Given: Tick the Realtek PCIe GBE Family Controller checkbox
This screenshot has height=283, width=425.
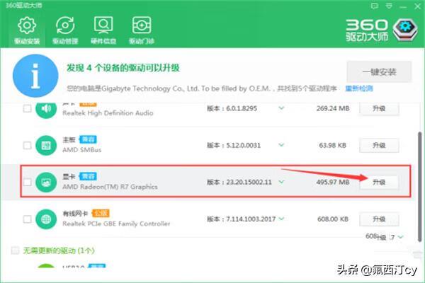Looking at the screenshot, I should tap(27, 219).
